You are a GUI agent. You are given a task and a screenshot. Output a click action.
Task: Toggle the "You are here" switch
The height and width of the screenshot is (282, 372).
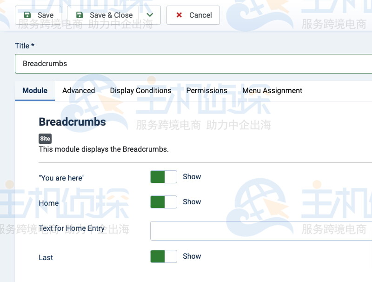coord(164,177)
